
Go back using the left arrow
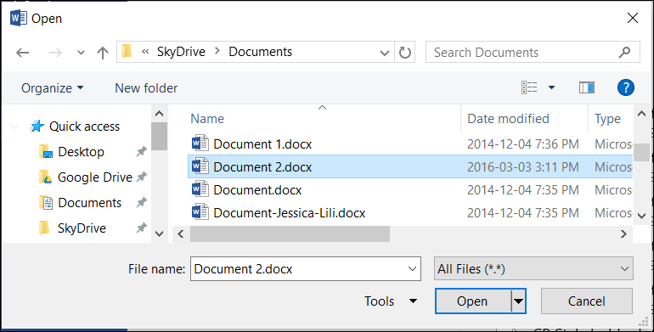coord(23,53)
